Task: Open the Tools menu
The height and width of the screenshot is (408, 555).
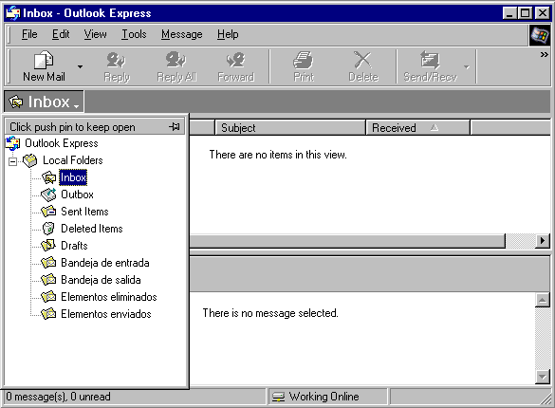Action: pos(134,34)
